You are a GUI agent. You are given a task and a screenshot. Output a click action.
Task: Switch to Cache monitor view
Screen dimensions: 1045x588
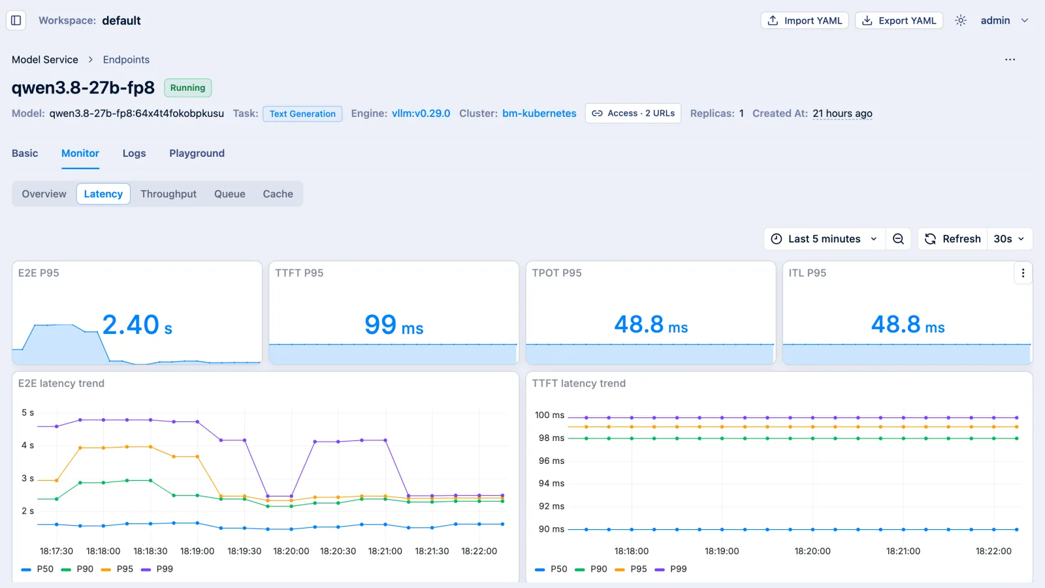(278, 194)
